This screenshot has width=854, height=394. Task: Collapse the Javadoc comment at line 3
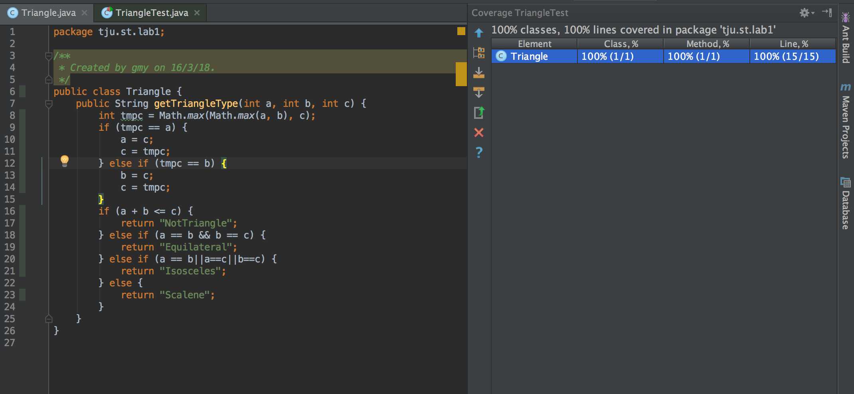pos(49,56)
